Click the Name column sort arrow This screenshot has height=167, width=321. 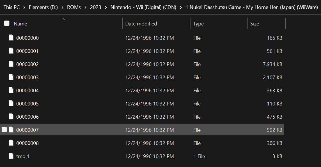[x=63, y=19]
